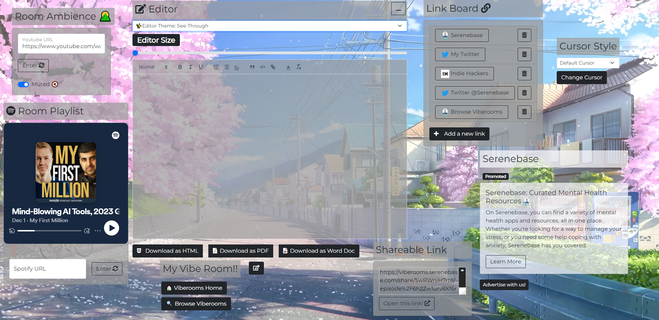Toggle the Muted switch
Screen dimensions: 659x320
[x=23, y=84]
